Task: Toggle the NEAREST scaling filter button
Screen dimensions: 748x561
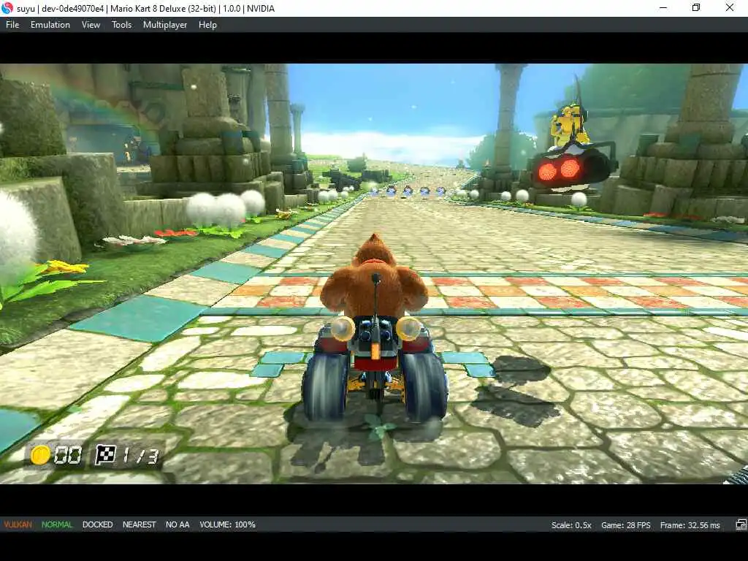Action: [139, 524]
